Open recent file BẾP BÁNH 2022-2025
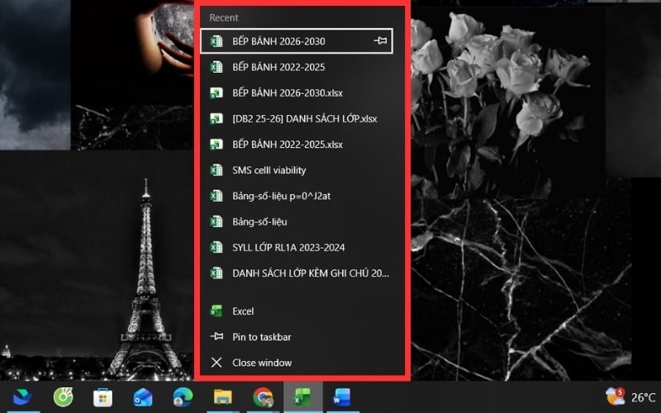Viewport: 661px width, 413px height. 297,67
